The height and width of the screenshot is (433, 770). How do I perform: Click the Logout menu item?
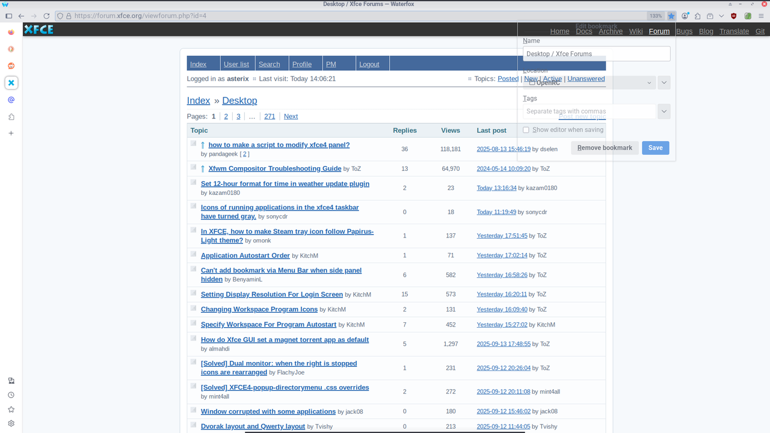[369, 64]
